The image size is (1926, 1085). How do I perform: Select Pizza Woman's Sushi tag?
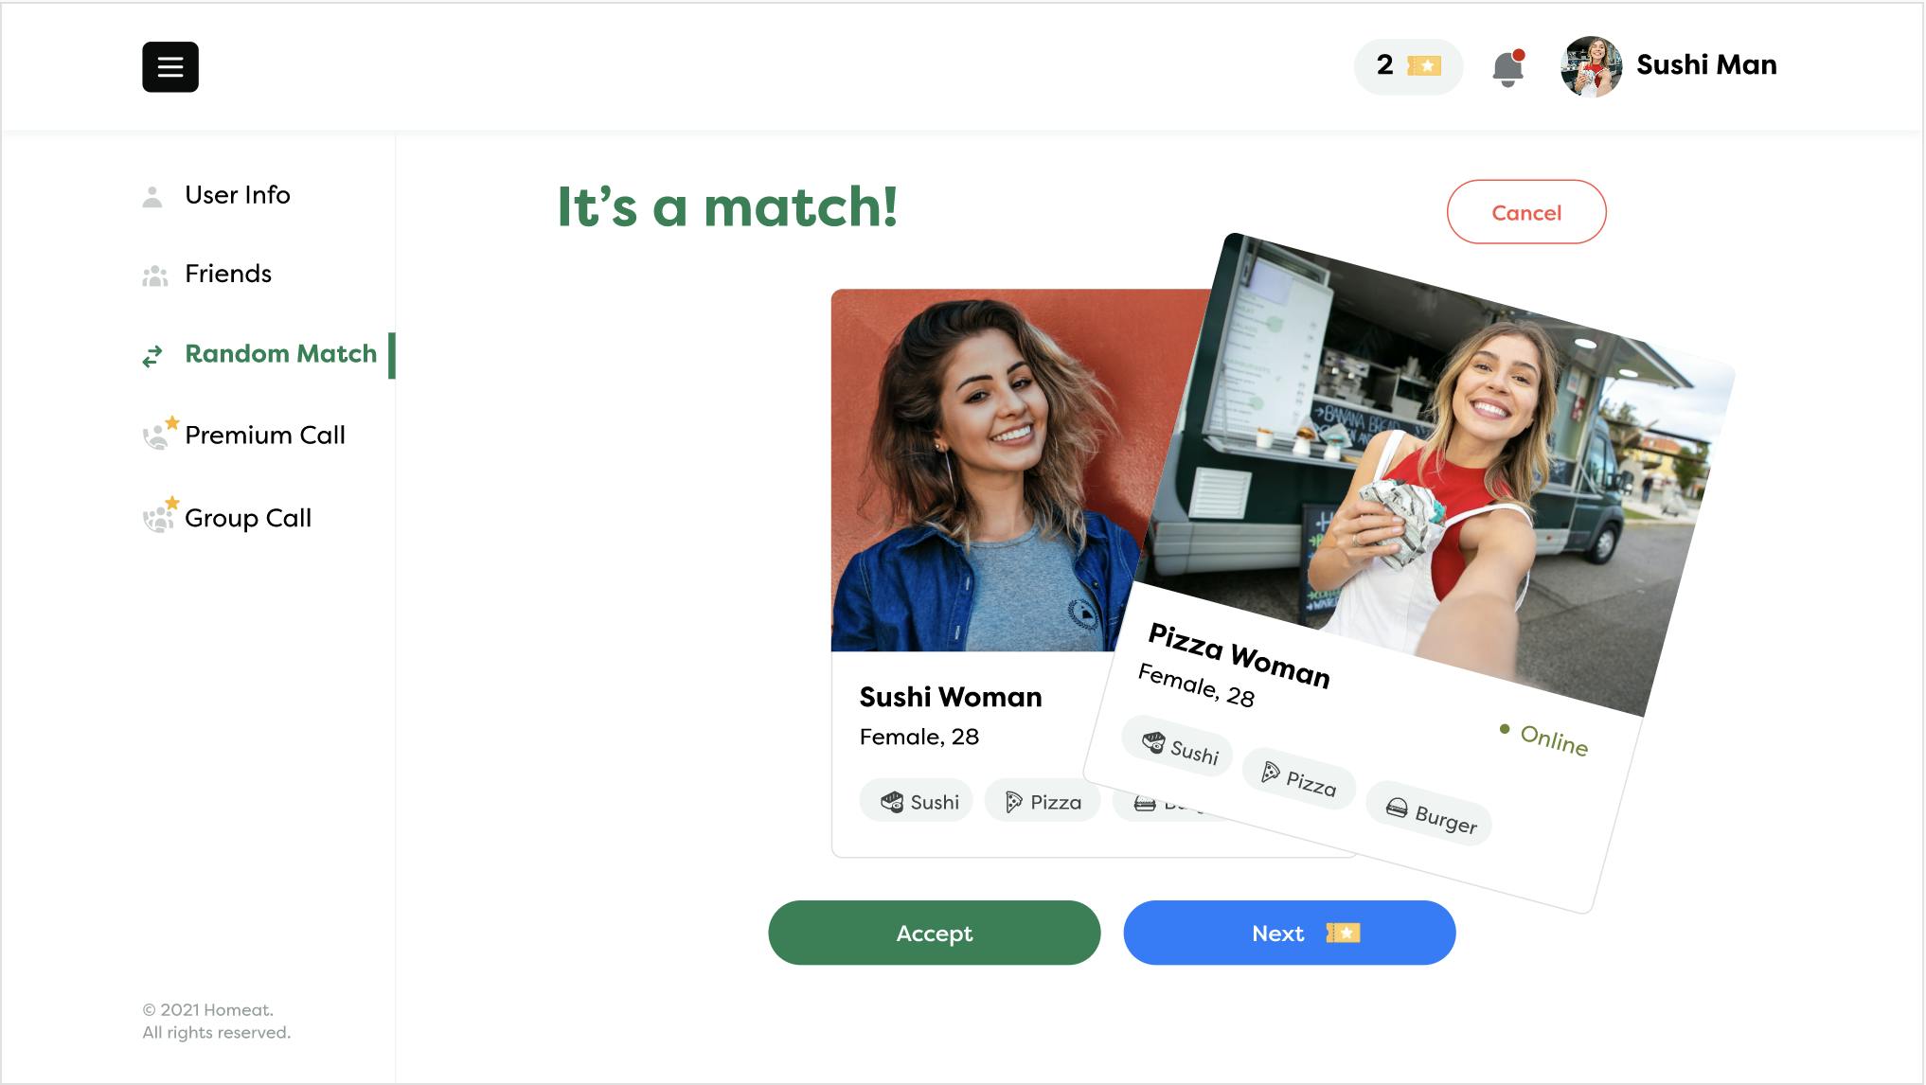point(1179,747)
